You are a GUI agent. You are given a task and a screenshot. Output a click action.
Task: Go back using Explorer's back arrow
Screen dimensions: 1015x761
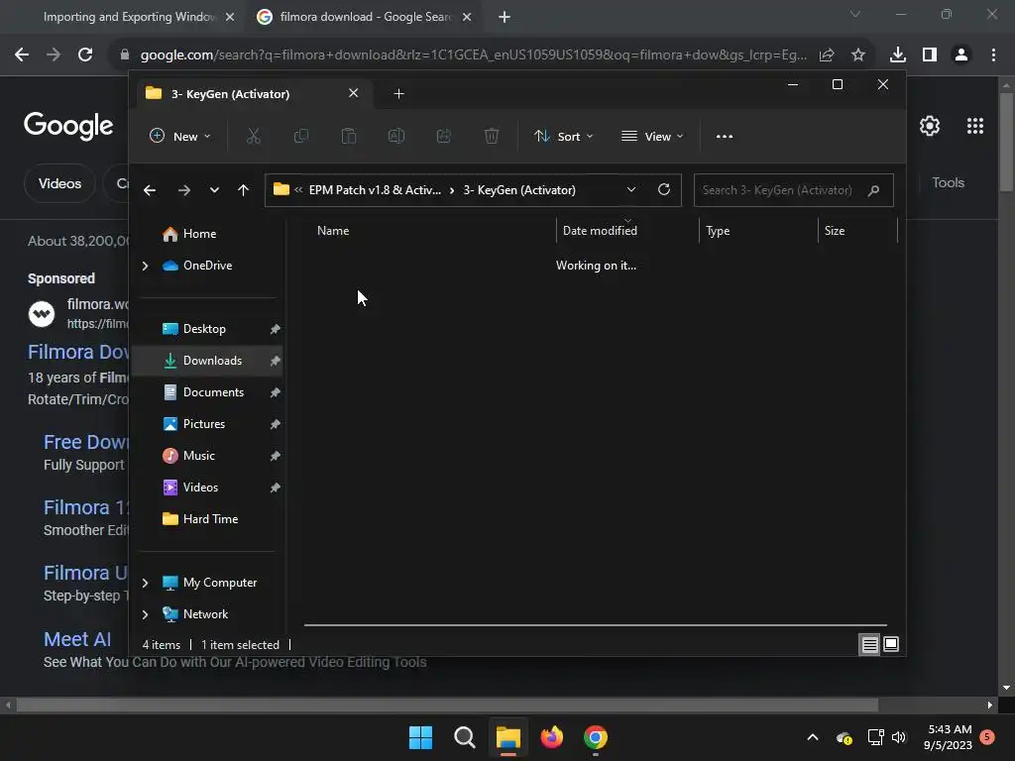(x=150, y=190)
